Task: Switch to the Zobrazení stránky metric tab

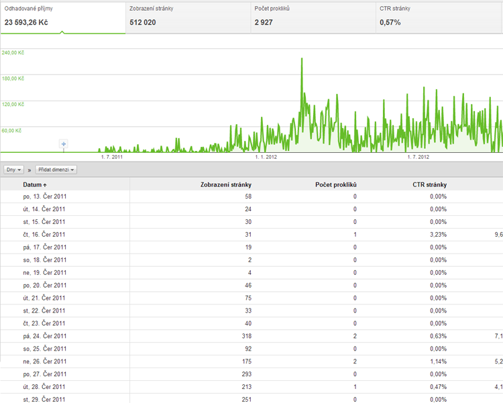Action: click(x=188, y=17)
